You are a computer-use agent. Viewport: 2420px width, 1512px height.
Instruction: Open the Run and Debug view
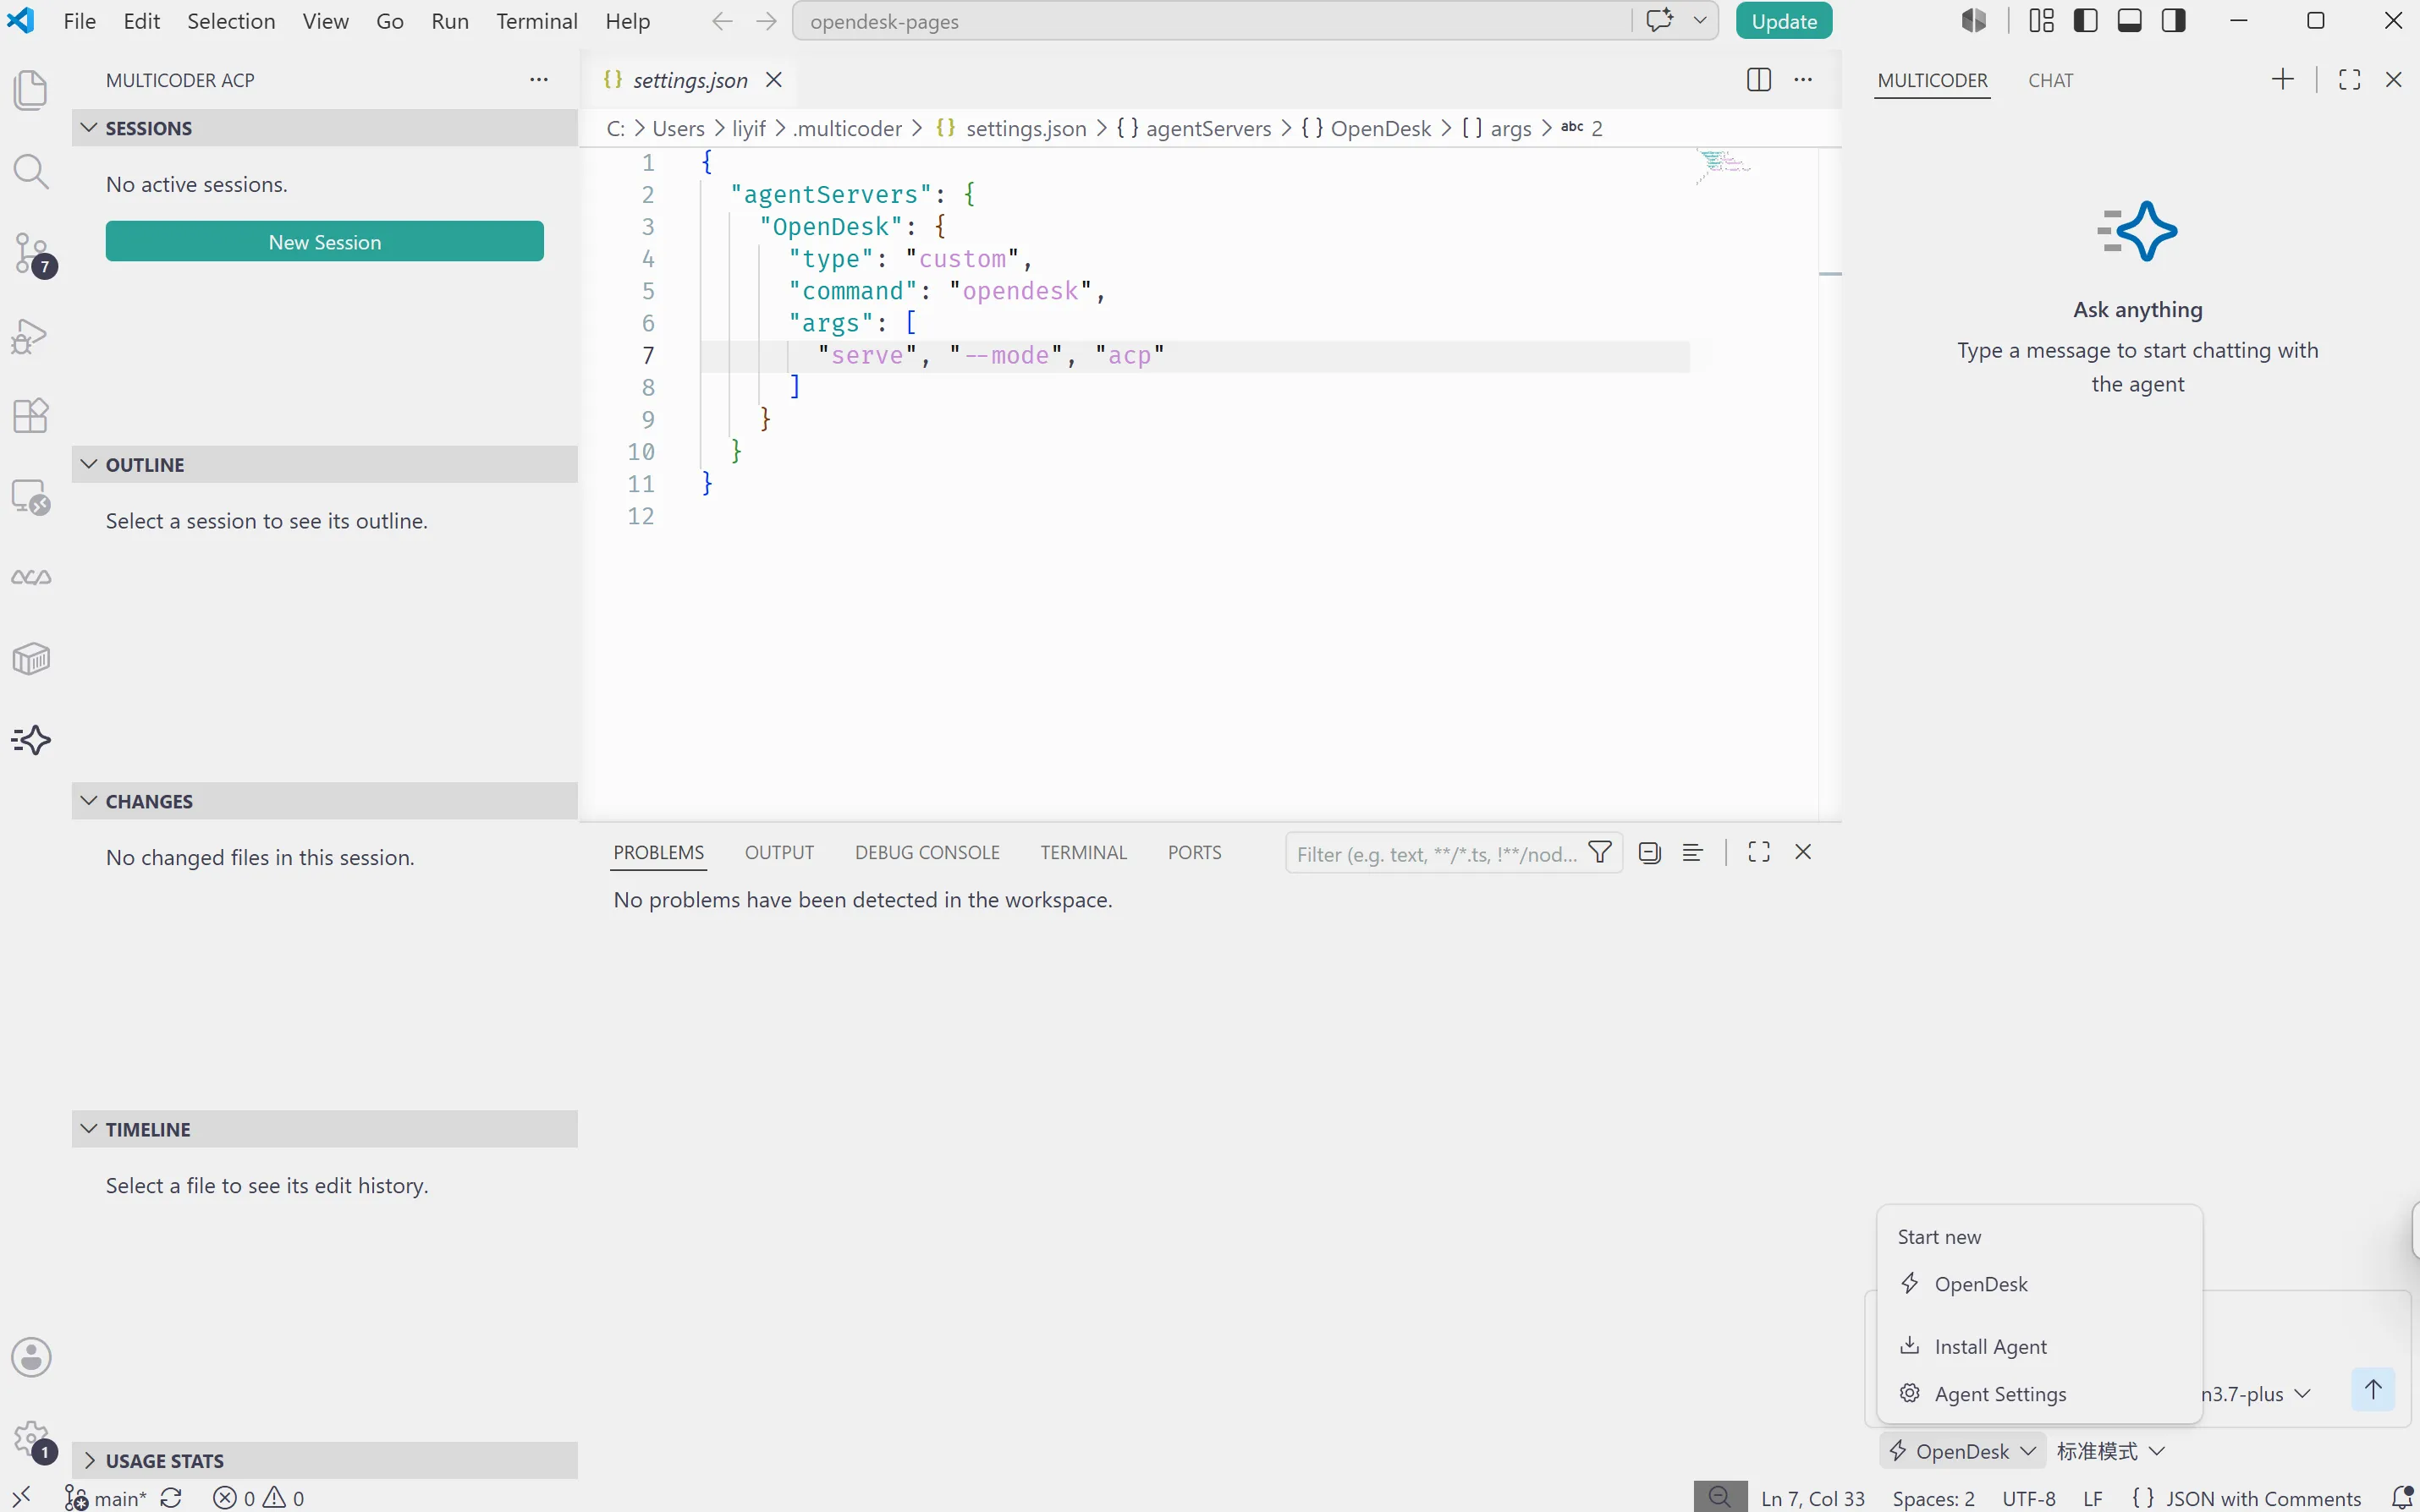pos(31,336)
